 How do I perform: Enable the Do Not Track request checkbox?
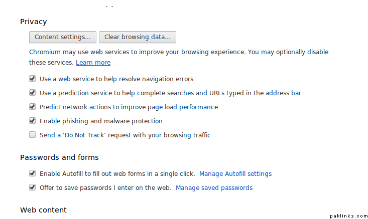tap(33, 135)
